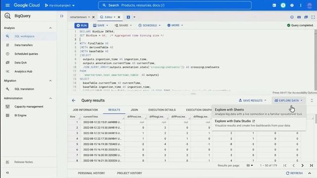Run the query with RUN button
The width and height of the screenshot is (317, 178).
(x=81, y=25)
